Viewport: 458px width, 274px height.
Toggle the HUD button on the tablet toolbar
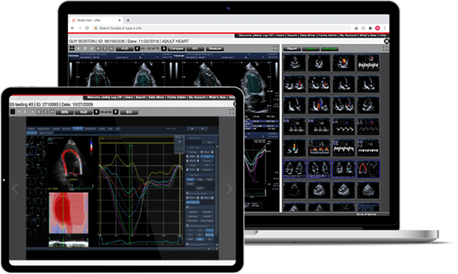[x=84, y=112]
